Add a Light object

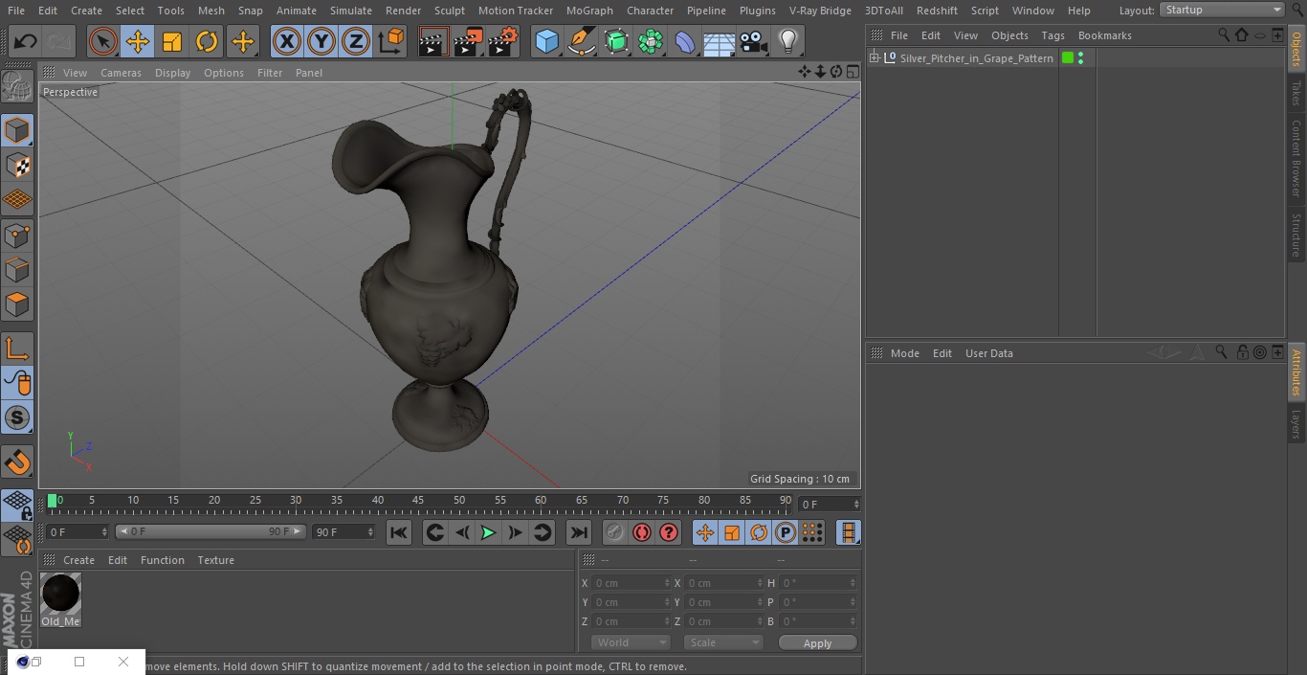tap(787, 42)
